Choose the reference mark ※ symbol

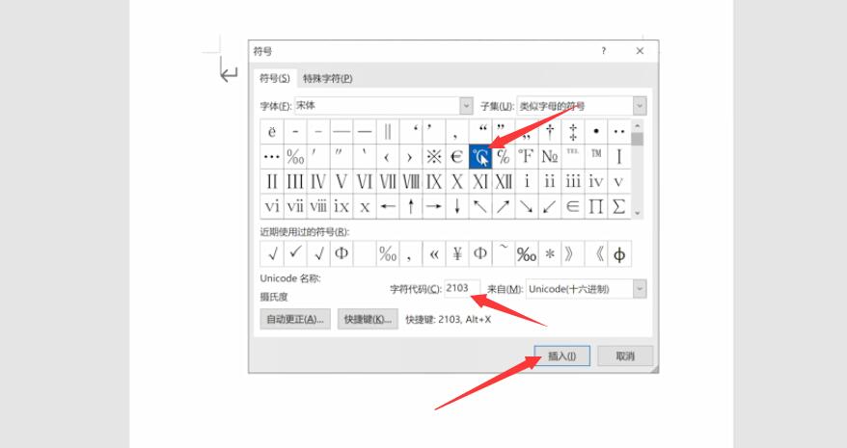[x=434, y=156]
